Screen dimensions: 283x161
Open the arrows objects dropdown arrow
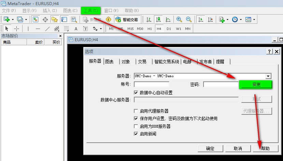pyautogui.click(x=101, y=29)
